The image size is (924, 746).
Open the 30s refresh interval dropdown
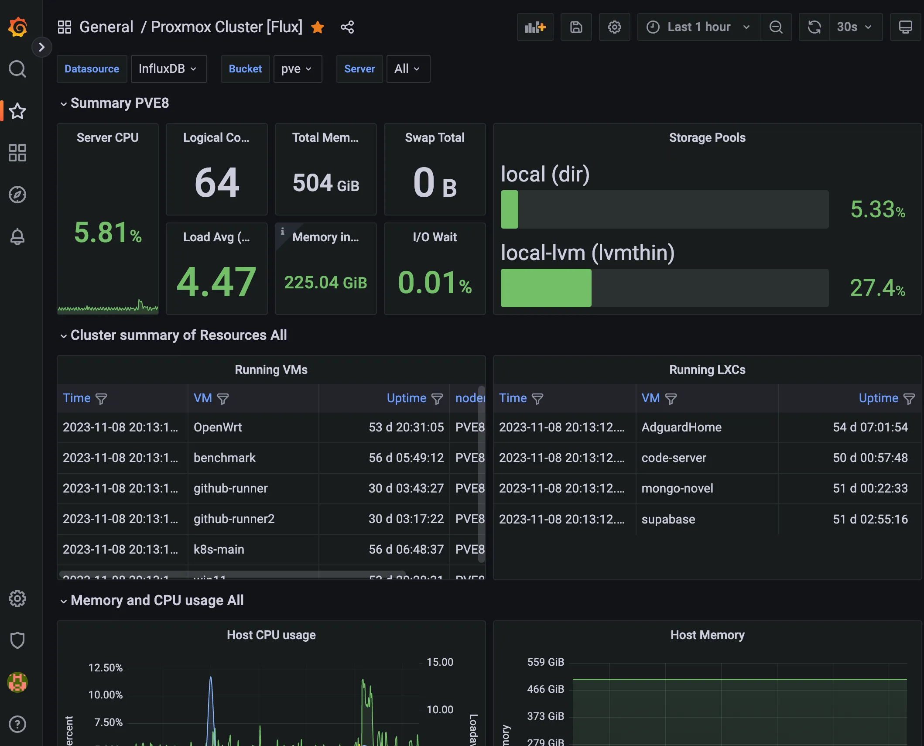click(x=856, y=27)
